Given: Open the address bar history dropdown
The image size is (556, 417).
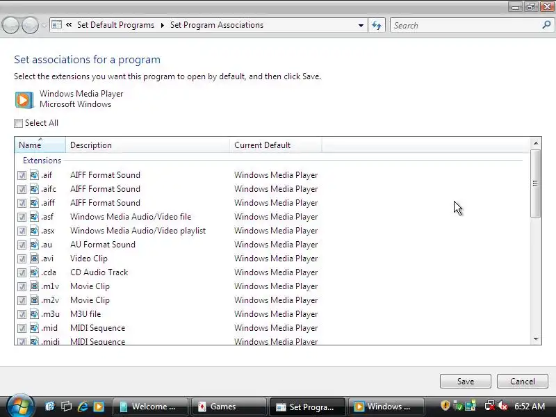Looking at the screenshot, I should point(361,25).
